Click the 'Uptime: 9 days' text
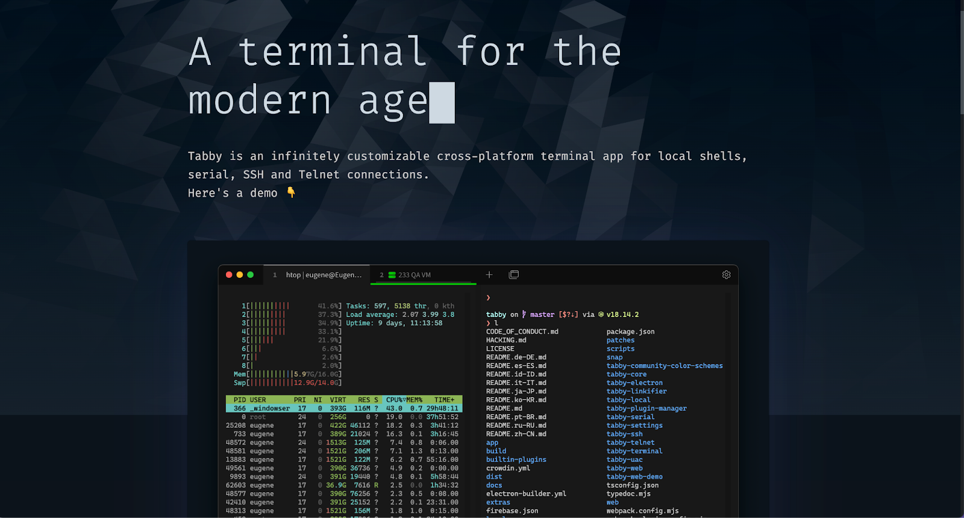 pos(378,323)
